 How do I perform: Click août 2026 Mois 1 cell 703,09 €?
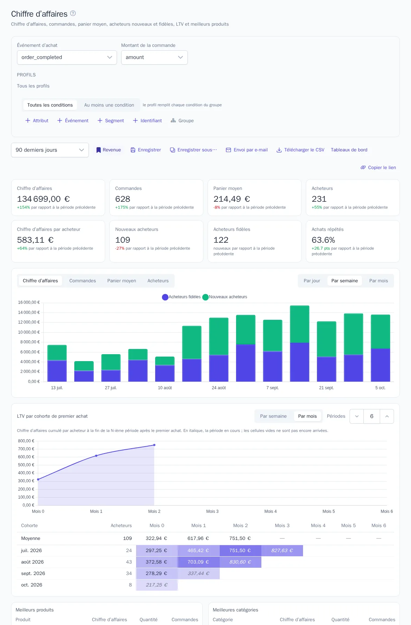click(x=199, y=562)
